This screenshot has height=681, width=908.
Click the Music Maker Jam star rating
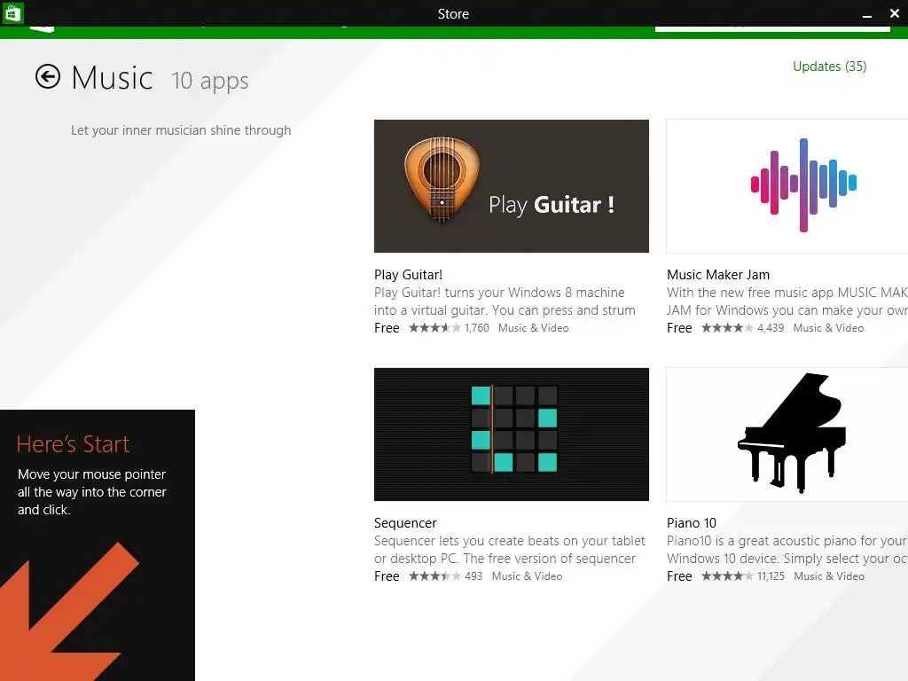tap(727, 328)
